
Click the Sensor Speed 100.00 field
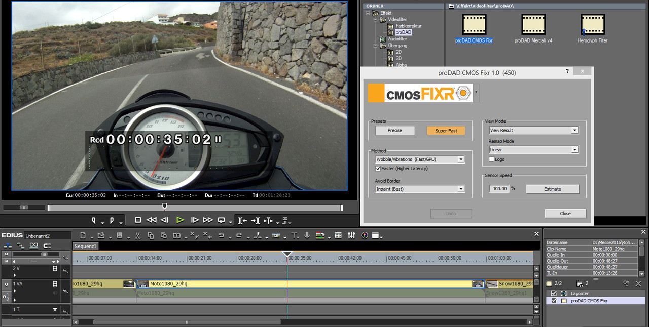pyautogui.click(x=499, y=189)
